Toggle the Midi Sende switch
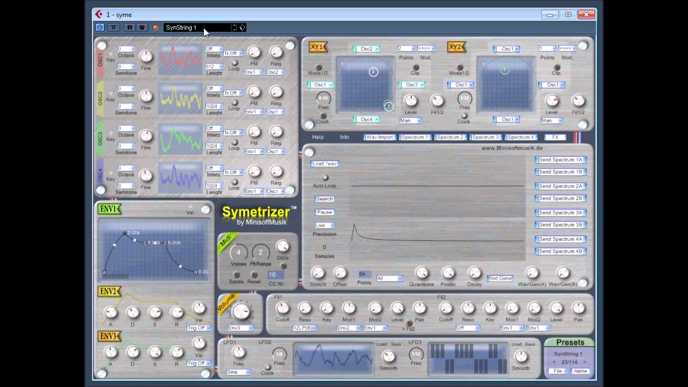The height and width of the screenshot is (387, 688). tap(236, 275)
